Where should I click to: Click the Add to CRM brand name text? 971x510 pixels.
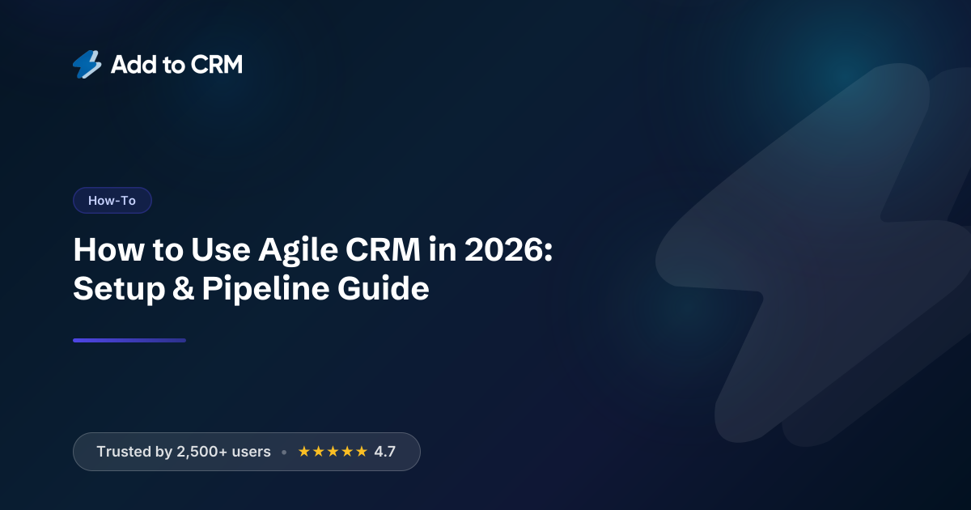176,65
